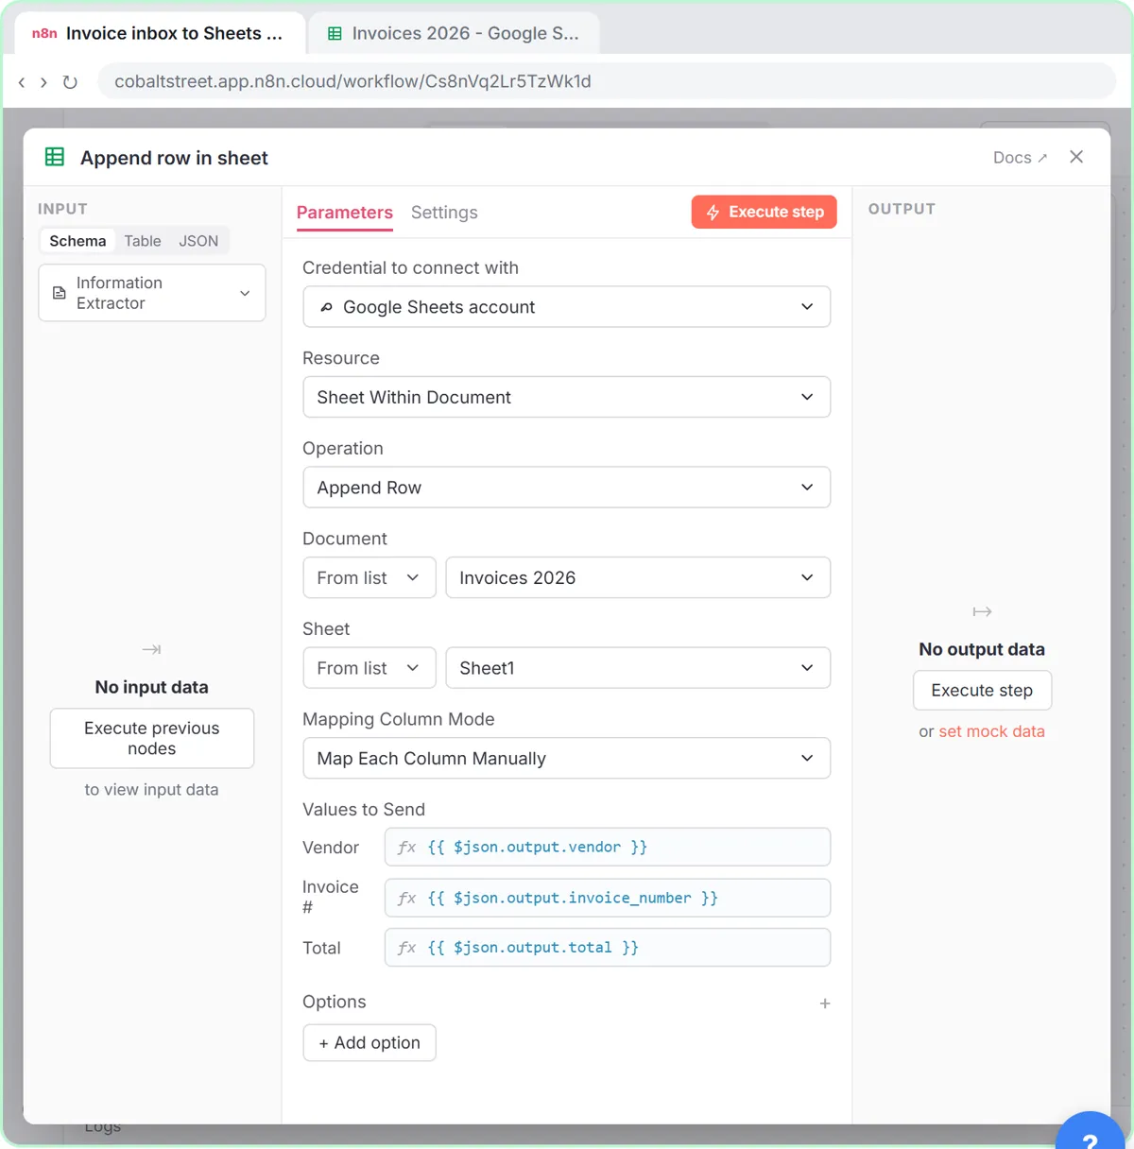Open Sheet From list mode dropdown
Viewport: 1134px width, 1149px height.
pyautogui.click(x=369, y=668)
